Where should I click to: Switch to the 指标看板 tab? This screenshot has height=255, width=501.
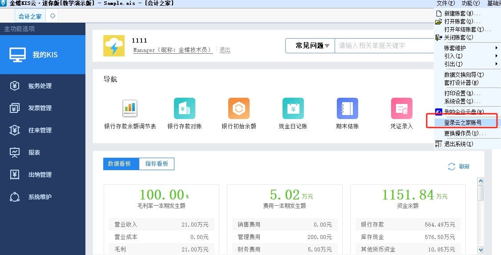157,164
